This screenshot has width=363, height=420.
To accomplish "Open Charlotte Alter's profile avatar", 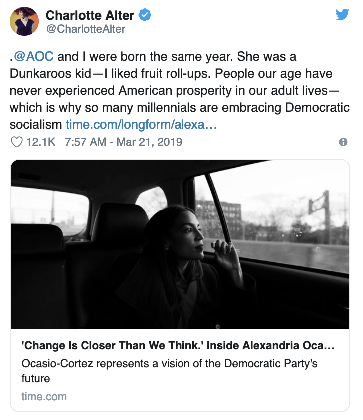I will (x=24, y=21).
